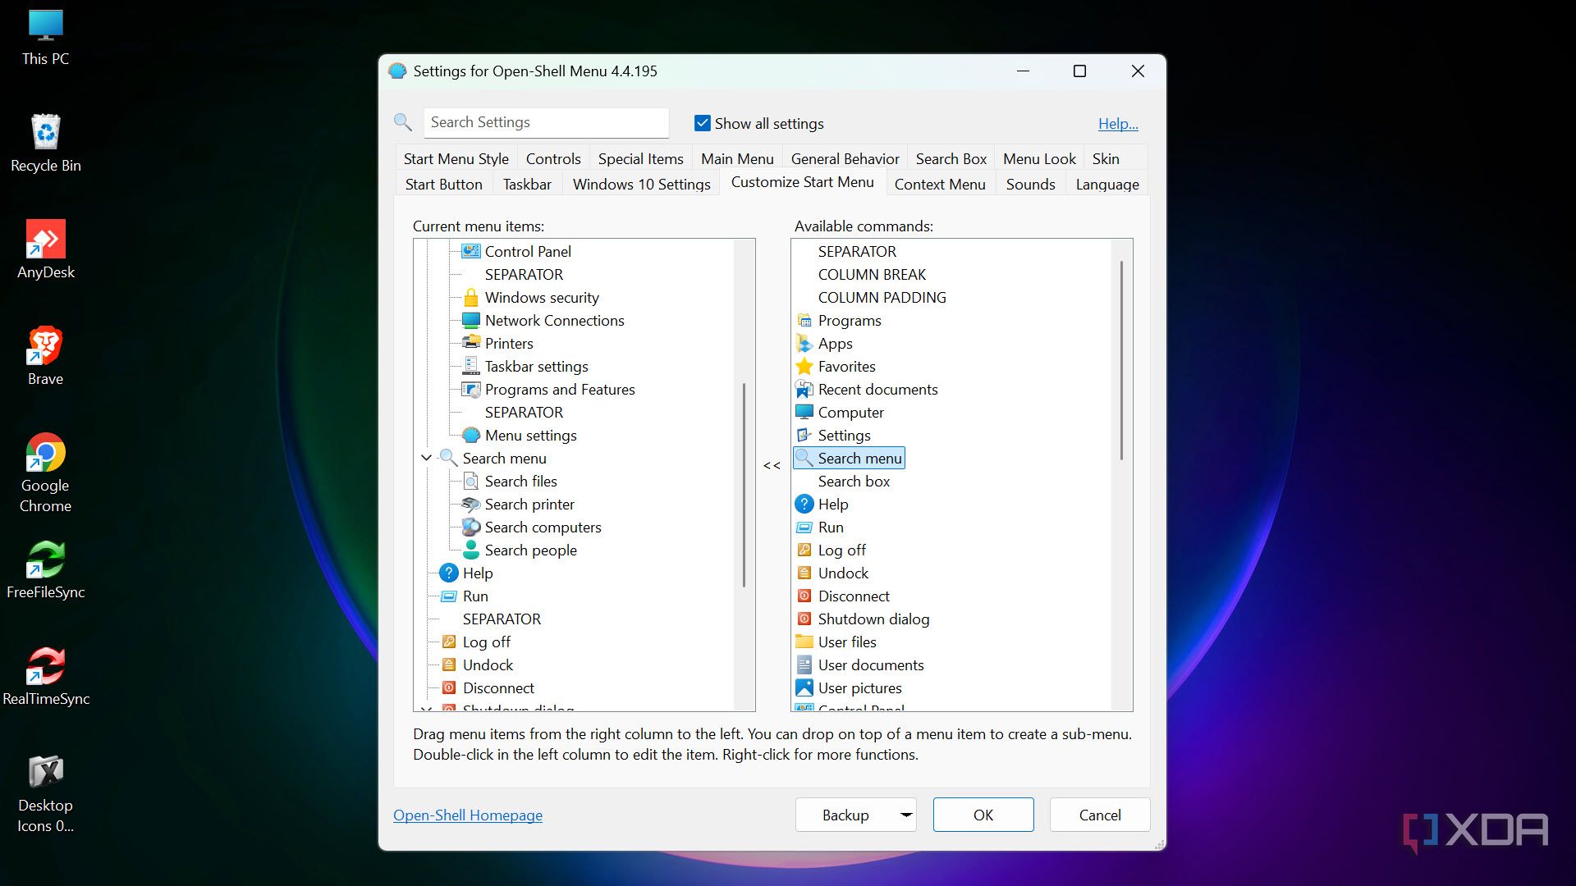Click the Current menu items vertical scrollbar
Image resolution: width=1576 pixels, height=886 pixels.
[x=744, y=485]
